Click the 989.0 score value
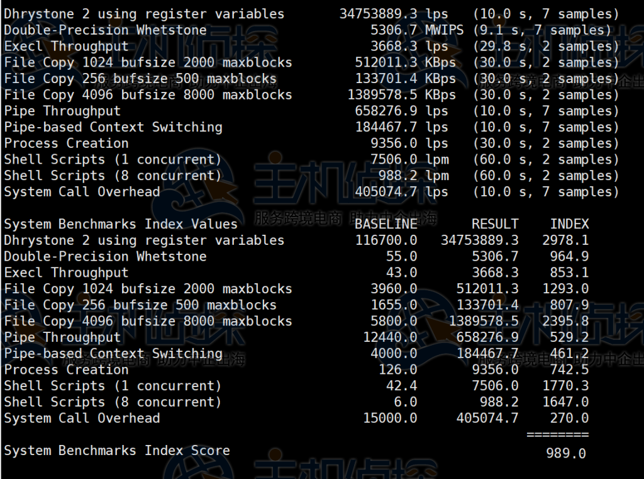 click(567, 453)
